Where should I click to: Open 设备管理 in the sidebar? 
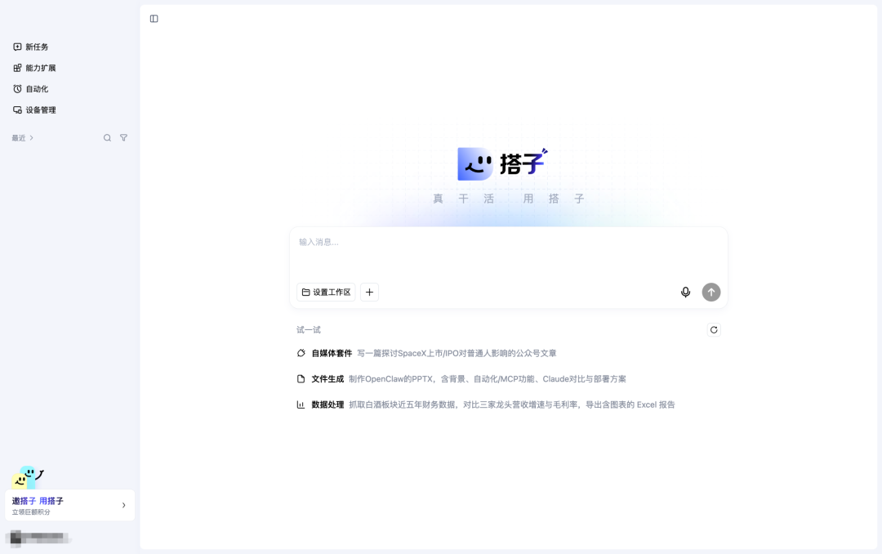(34, 109)
